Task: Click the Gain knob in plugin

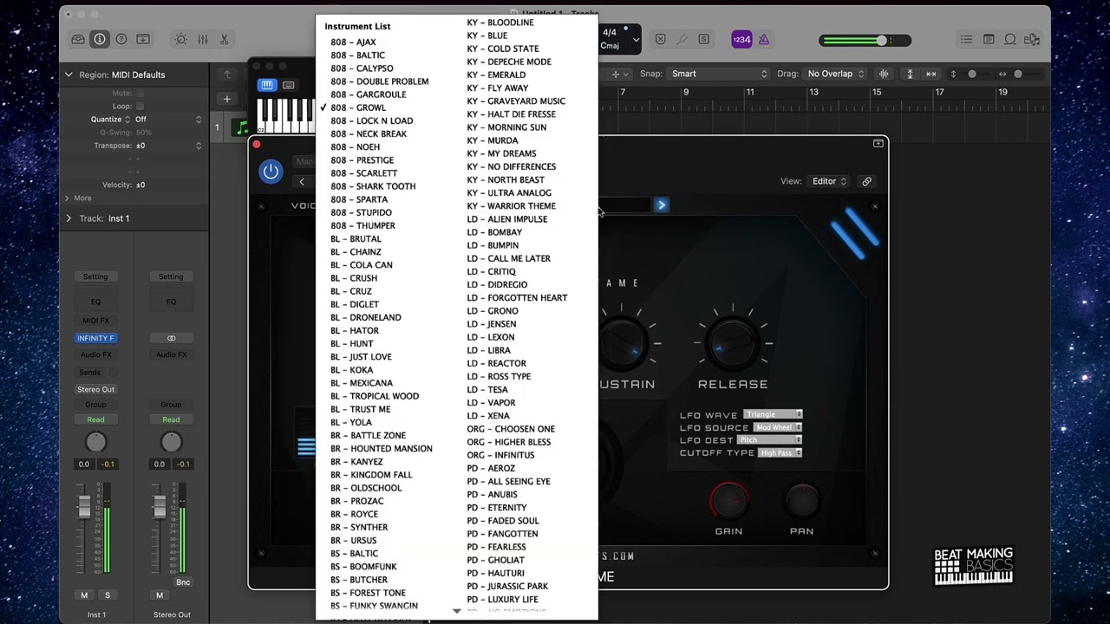Action: pos(729,501)
